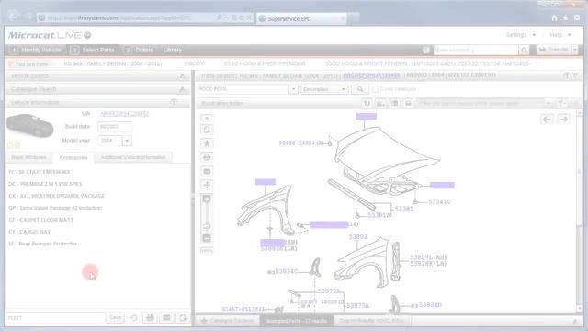Click the email icon on illustration toolbar
Screen dimensions: 588x331
207,171
